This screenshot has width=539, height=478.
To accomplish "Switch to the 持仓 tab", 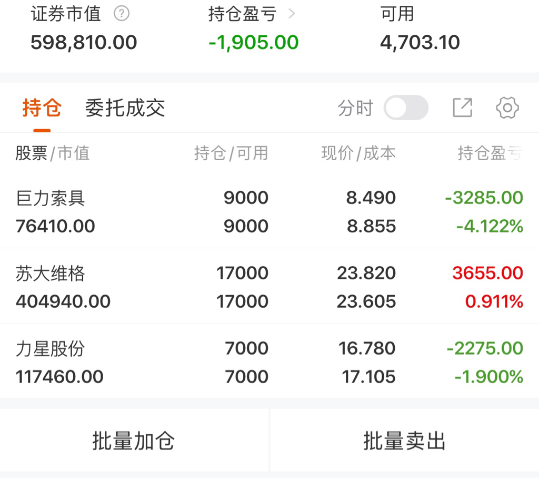I will (42, 108).
